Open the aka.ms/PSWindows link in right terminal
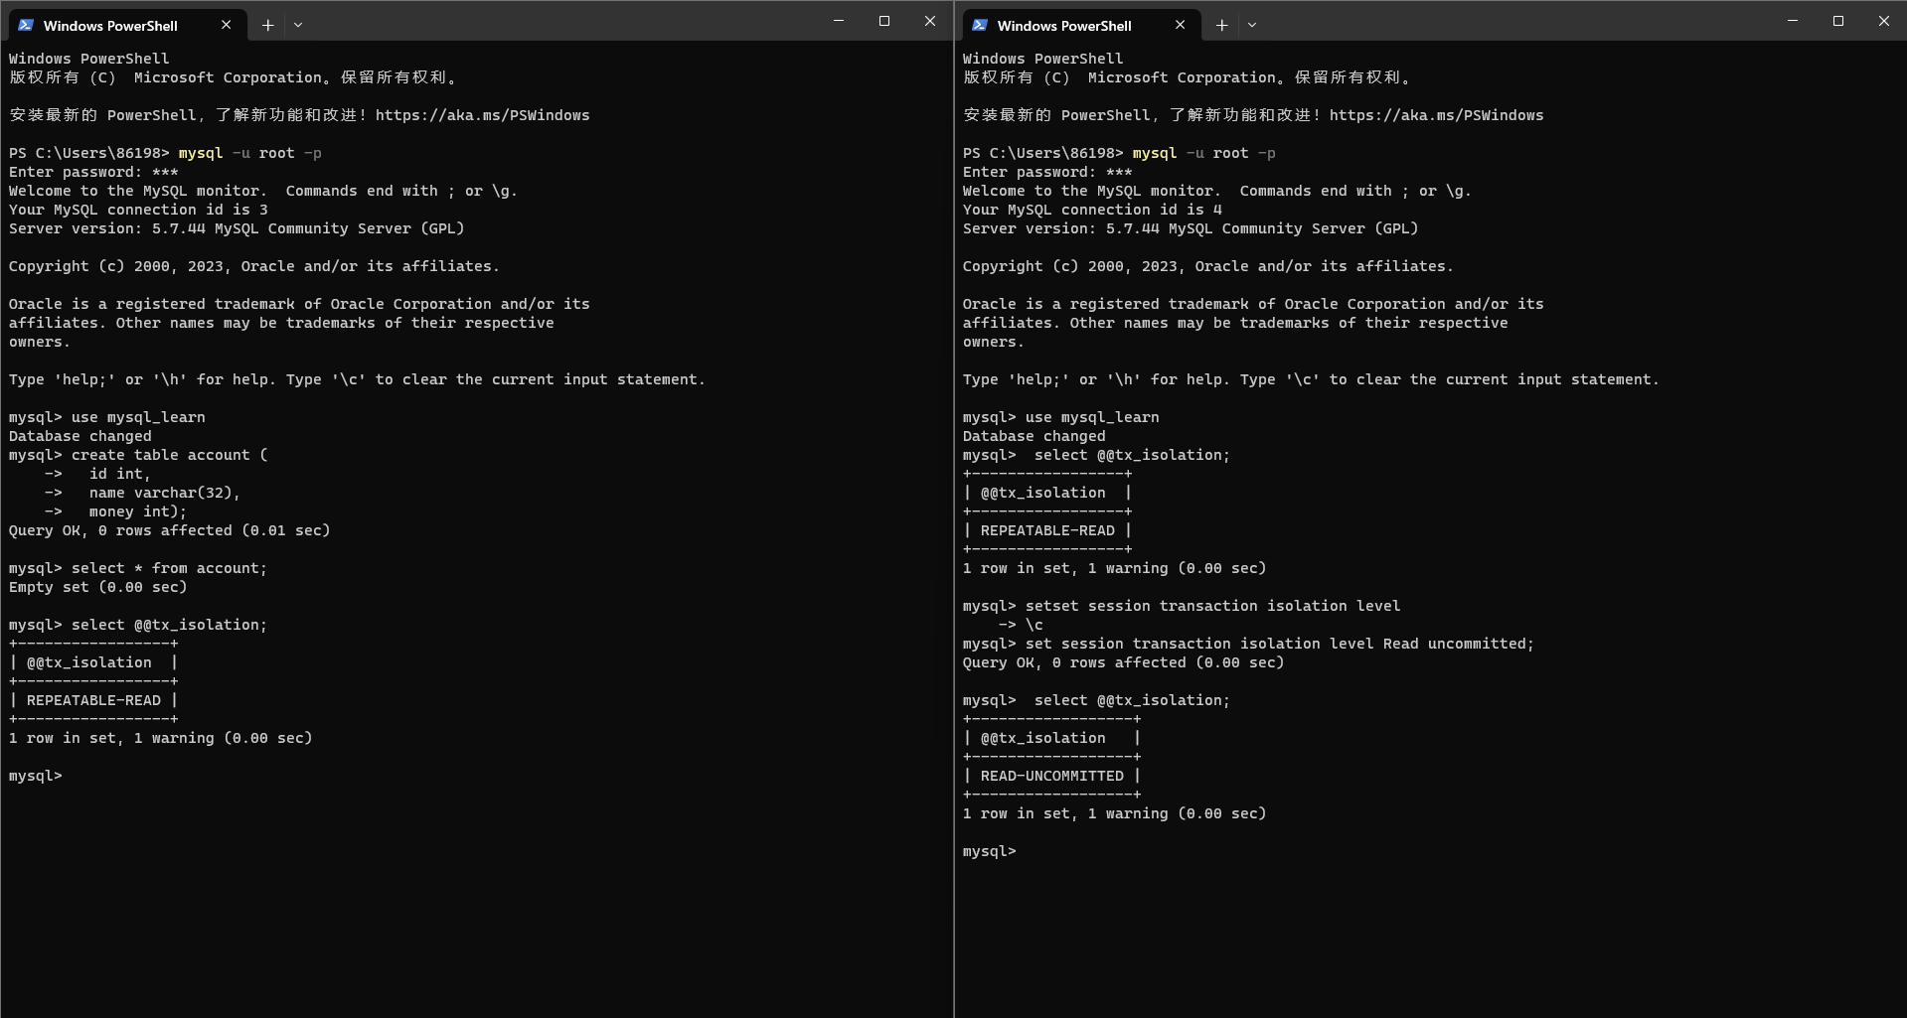Image resolution: width=1907 pixels, height=1018 pixels. point(1436,115)
